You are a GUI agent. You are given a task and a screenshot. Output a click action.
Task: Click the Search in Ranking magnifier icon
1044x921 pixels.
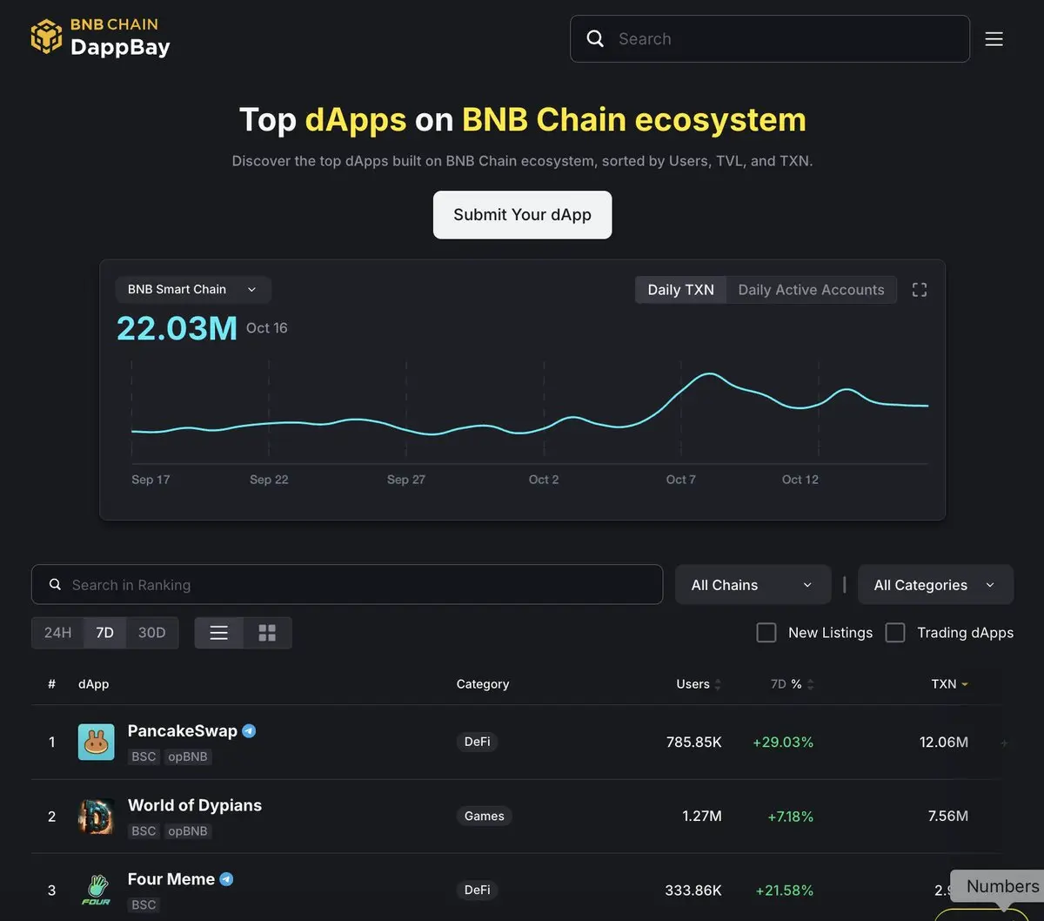tap(55, 585)
